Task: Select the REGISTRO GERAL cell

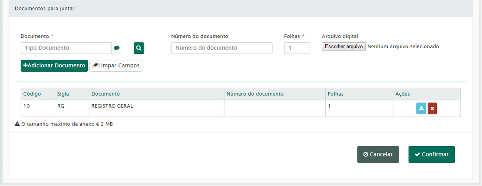Action: coord(112,106)
